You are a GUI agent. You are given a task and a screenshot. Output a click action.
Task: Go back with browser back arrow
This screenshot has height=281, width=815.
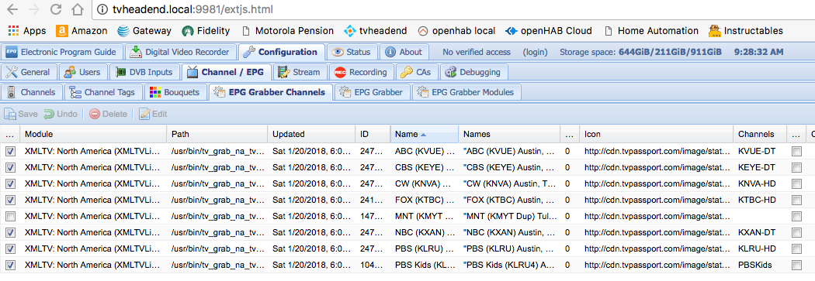pos(12,9)
